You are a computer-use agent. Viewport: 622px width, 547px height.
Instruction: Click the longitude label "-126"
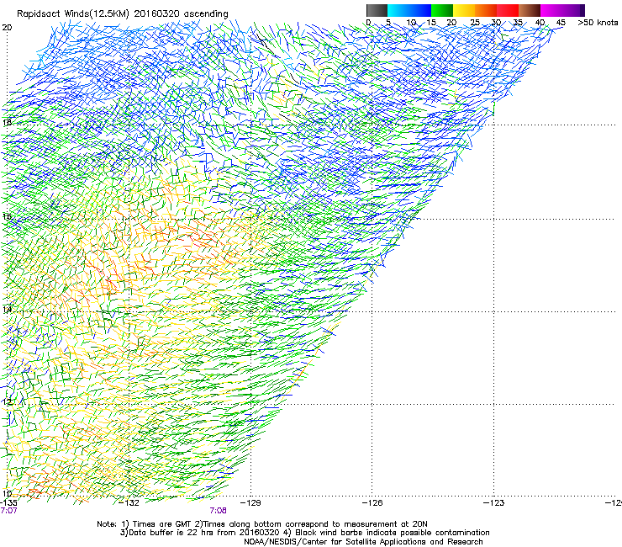[x=372, y=502]
